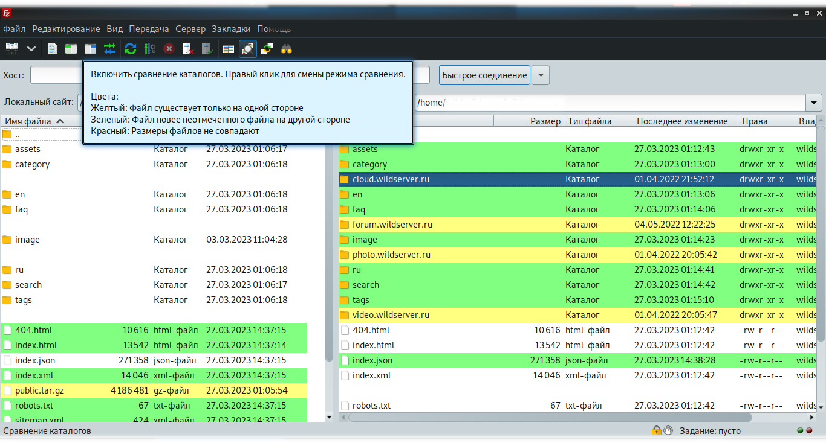Open the filename filters dialog
This screenshot has height=443, width=826.
[x=228, y=49]
